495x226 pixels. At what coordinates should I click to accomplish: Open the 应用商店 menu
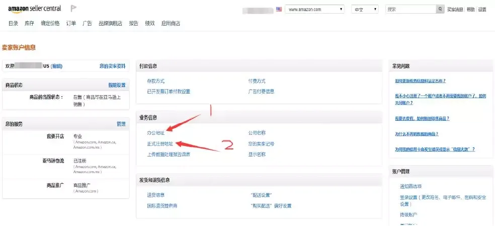(x=171, y=23)
